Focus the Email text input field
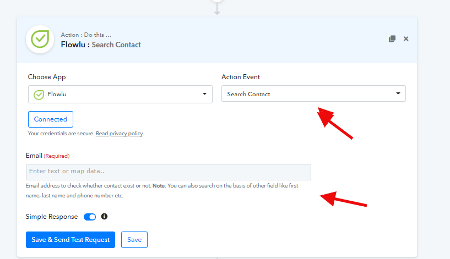Viewport: 450px width, 259px height. coord(168,172)
